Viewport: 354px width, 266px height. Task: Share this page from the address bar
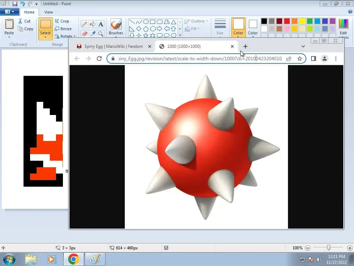tap(289, 59)
